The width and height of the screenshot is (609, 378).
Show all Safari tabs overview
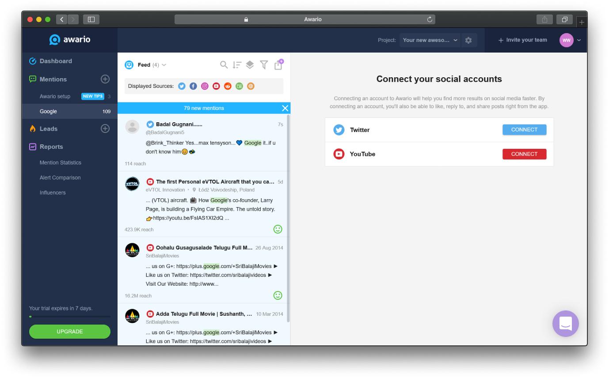(564, 19)
